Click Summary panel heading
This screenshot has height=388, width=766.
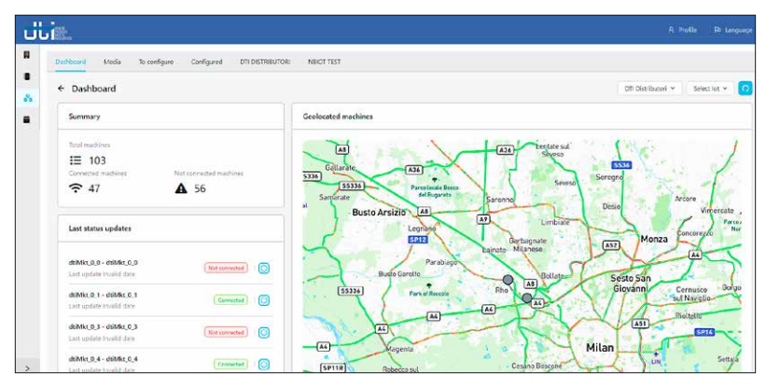84,117
